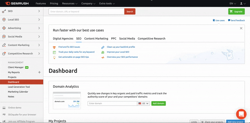Open Projects in the Management list
Image resolution: width=250 pixels, height=123 pixels.
coord(12,77)
